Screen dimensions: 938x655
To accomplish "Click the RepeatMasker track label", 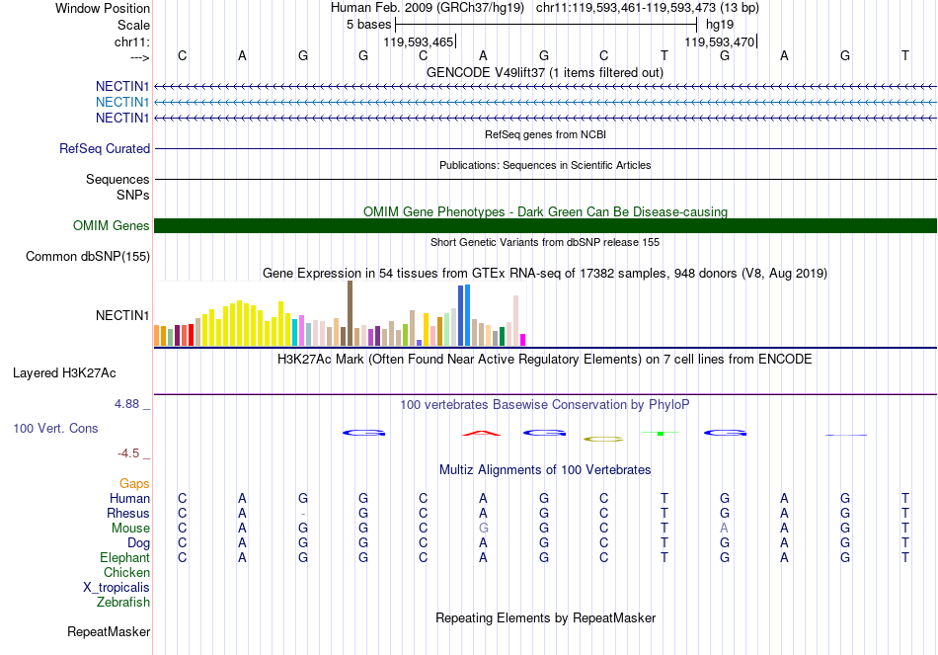I will click(109, 631).
